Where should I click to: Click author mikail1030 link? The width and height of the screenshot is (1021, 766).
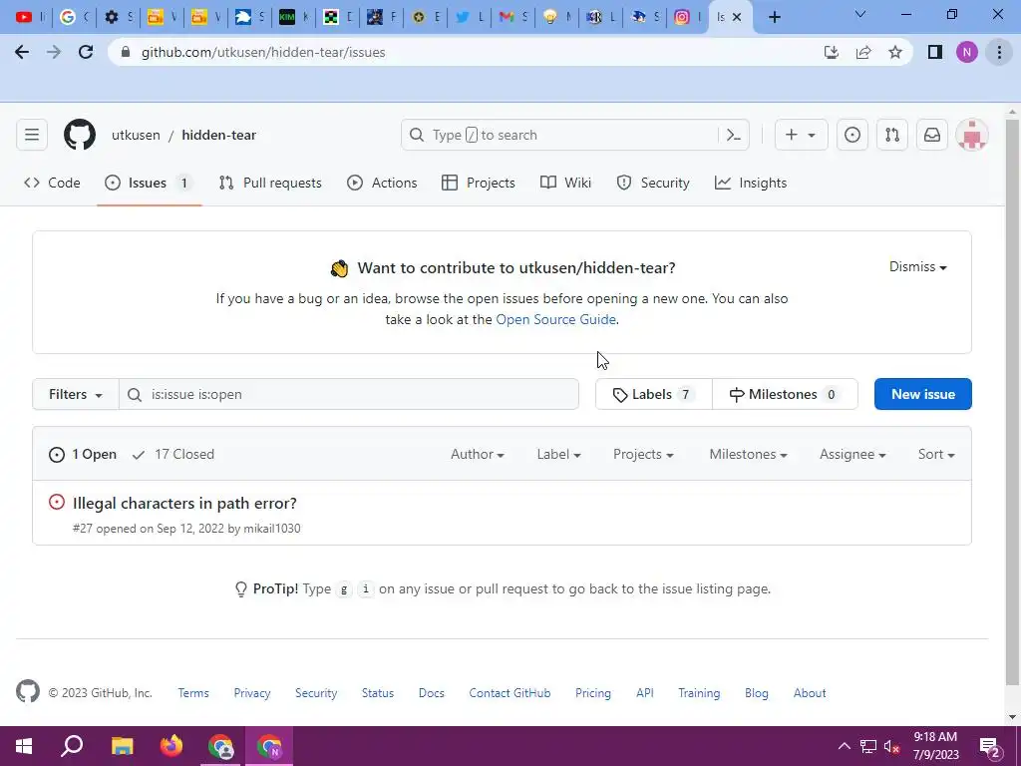pyautogui.click(x=271, y=529)
